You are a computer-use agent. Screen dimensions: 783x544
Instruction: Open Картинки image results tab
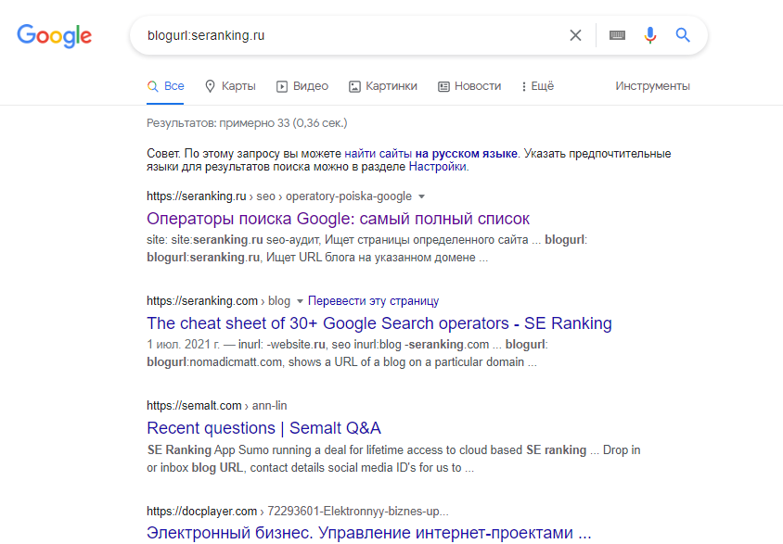[x=382, y=86]
